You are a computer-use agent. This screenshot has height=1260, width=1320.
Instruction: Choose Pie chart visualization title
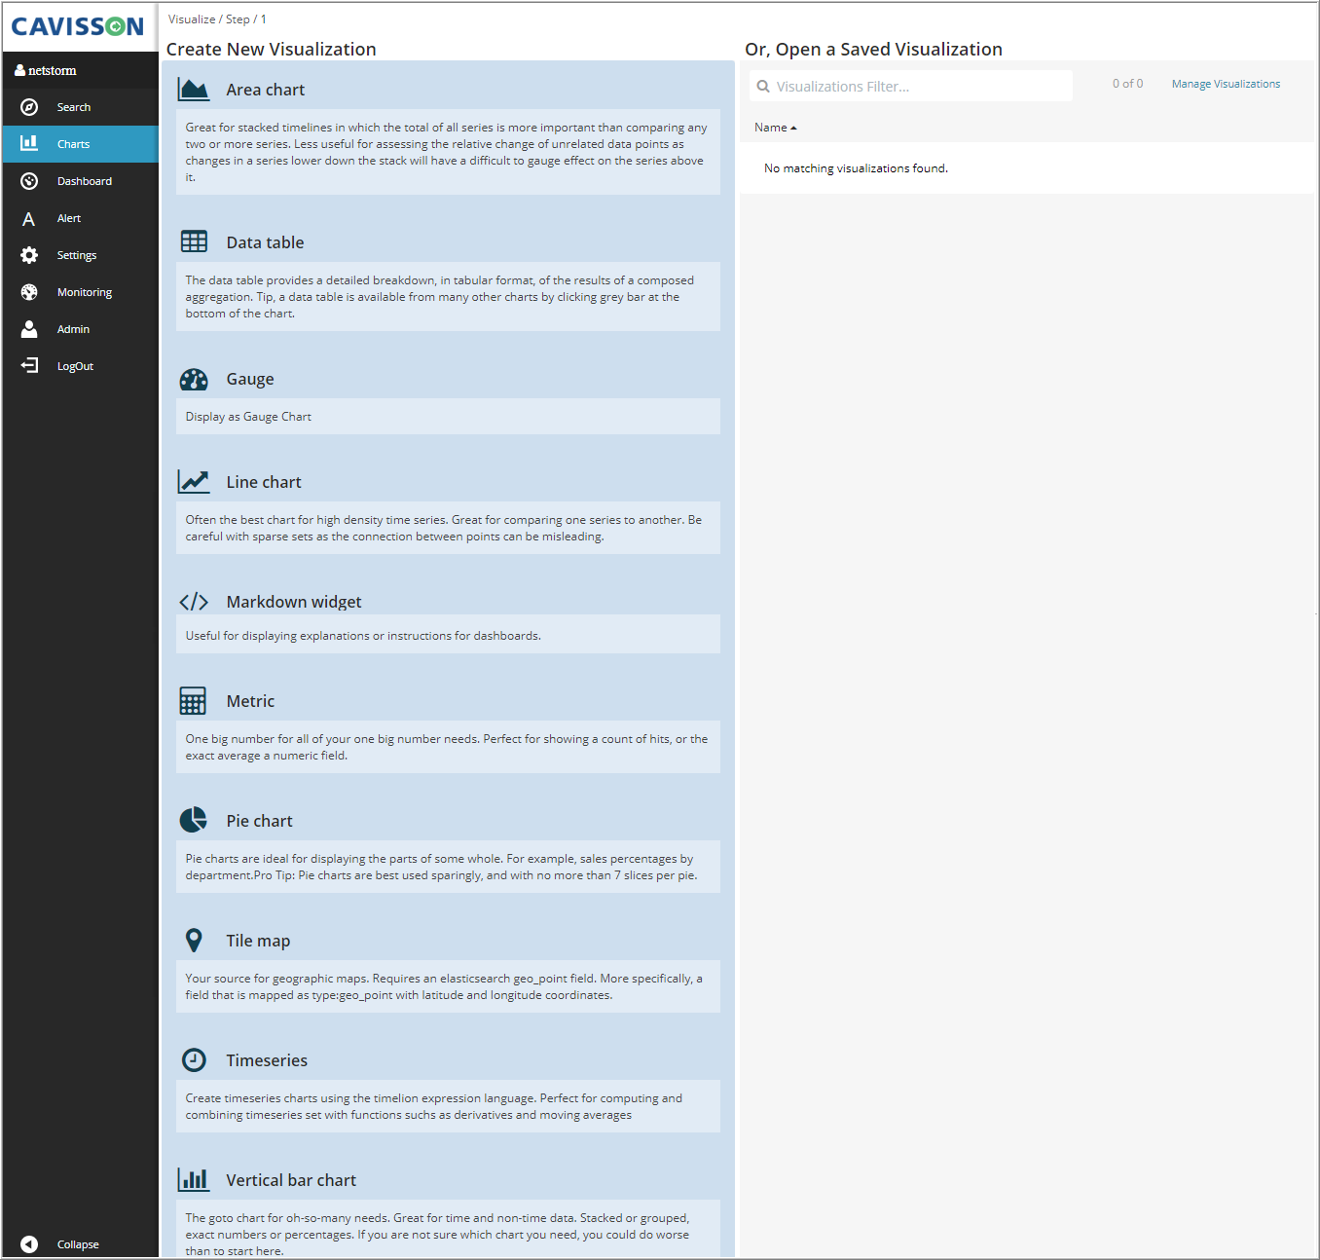coord(259,821)
